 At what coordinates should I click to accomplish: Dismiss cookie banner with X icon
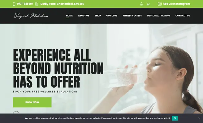pos(199,118)
